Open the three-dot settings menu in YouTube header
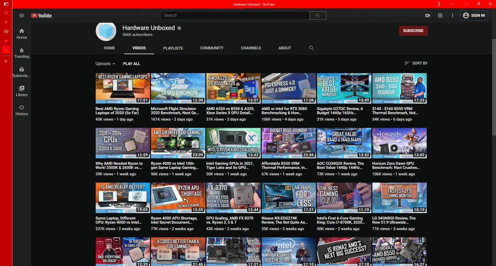496x266 pixels. click(x=452, y=15)
